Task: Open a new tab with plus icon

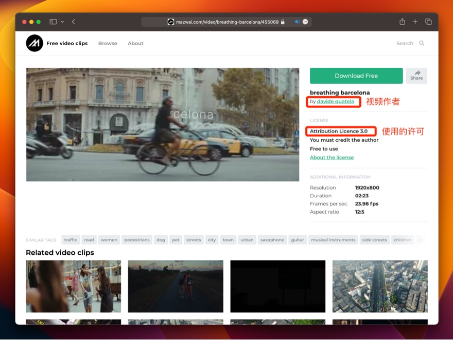Action: click(415, 22)
